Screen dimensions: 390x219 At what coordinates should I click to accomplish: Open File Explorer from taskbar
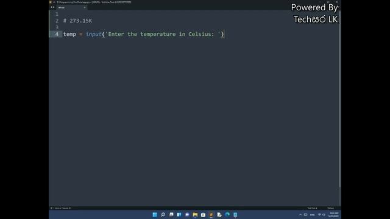point(195,215)
